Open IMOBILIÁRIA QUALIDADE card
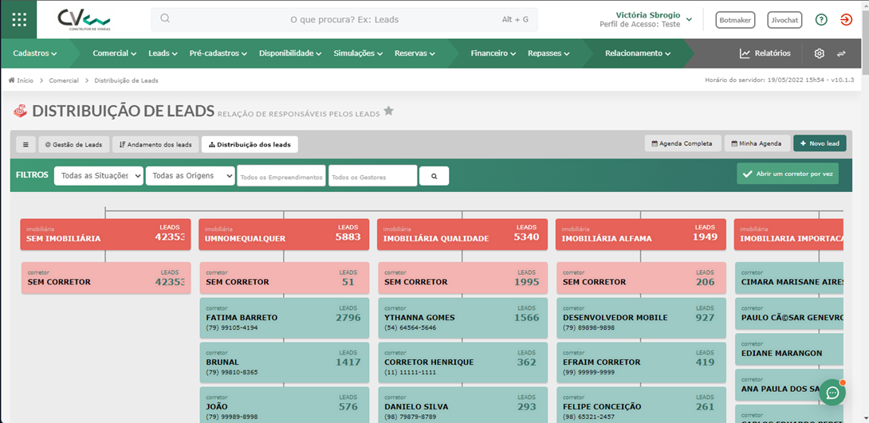 coord(462,234)
